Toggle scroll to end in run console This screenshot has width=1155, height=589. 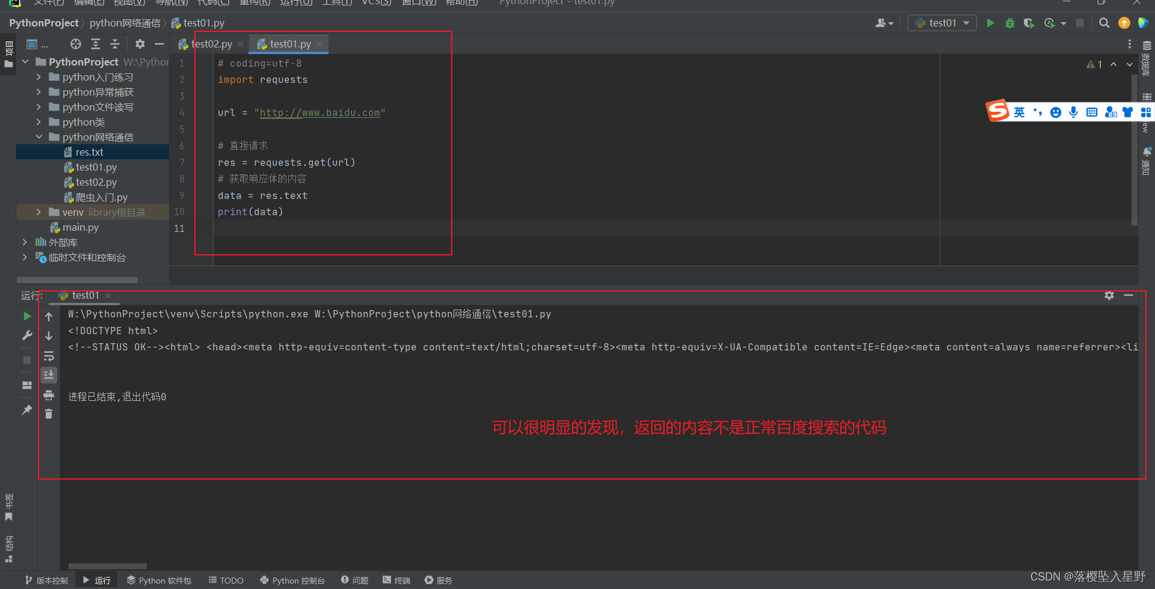[x=49, y=375]
